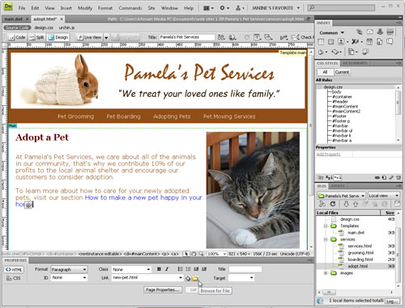This screenshot has width=405, height=308.
Task: Click the Unordered List icon in Properties
Action: tap(180, 269)
